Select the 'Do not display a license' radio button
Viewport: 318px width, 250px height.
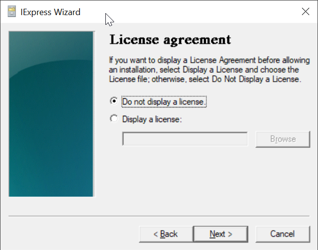point(114,102)
